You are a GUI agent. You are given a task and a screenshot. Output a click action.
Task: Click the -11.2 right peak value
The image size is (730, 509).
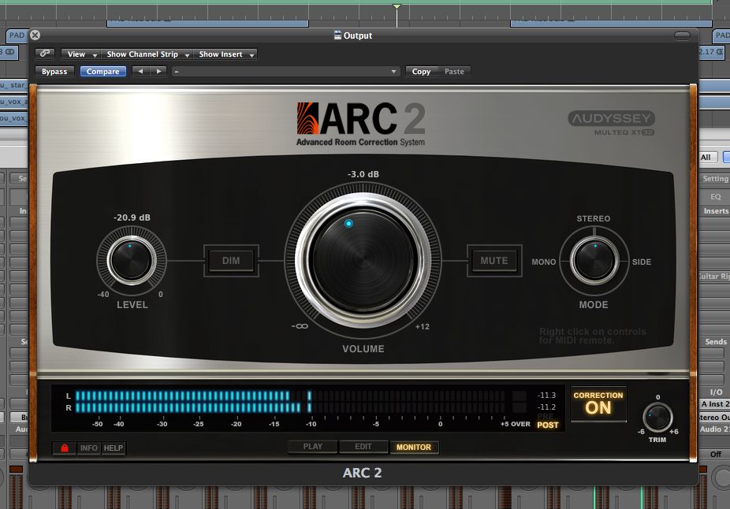click(x=546, y=407)
